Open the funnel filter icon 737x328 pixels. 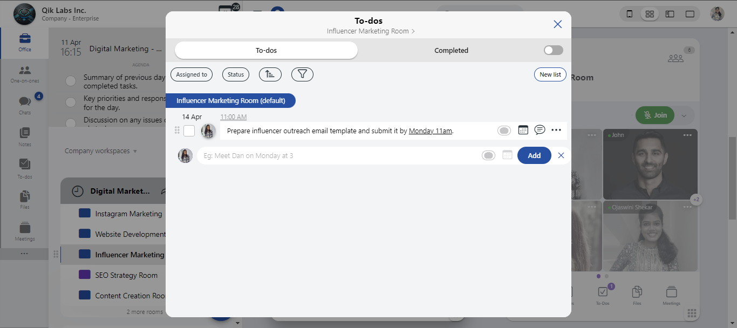302,74
